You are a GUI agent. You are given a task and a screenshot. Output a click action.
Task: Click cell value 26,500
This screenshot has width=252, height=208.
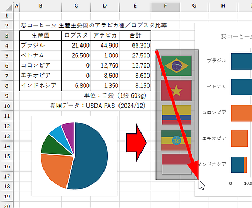[76, 55]
